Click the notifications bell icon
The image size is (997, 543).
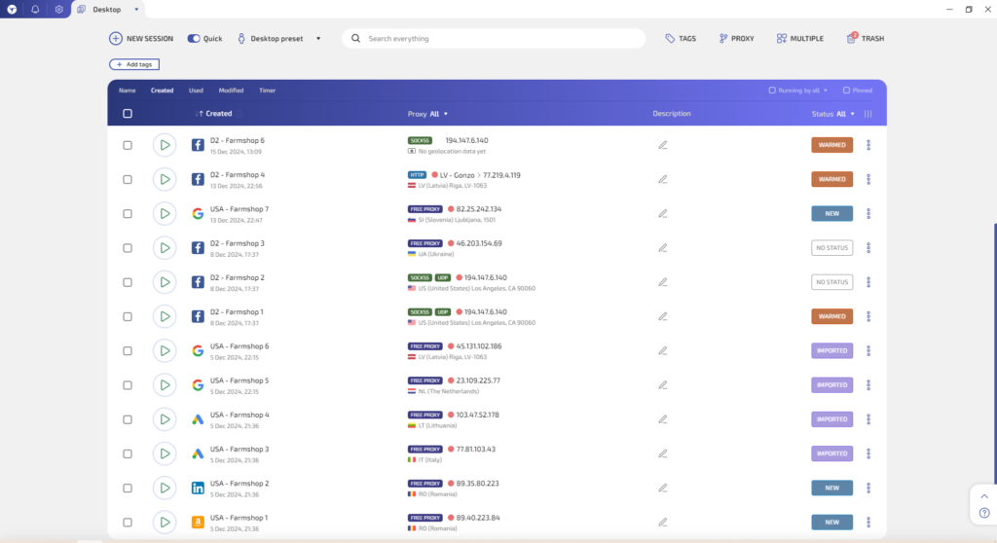click(35, 9)
